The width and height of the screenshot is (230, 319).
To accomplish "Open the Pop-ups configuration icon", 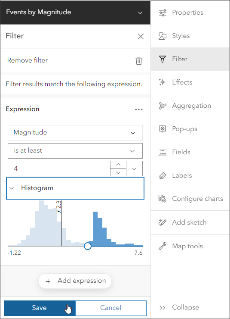I will pos(162,129).
